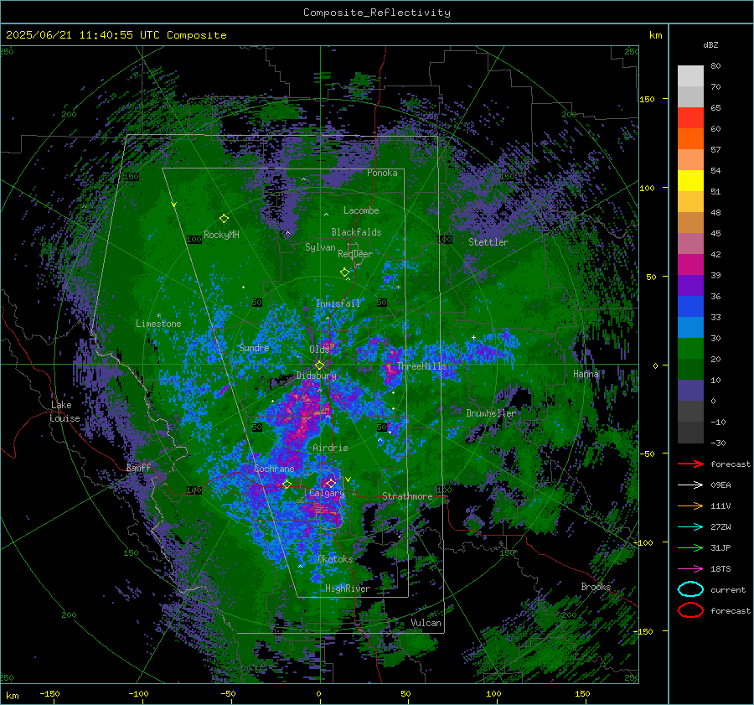The height and width of the screenshot is (705, 754).
Task: Click the red forecast ellipse icon
Action: 690,610
